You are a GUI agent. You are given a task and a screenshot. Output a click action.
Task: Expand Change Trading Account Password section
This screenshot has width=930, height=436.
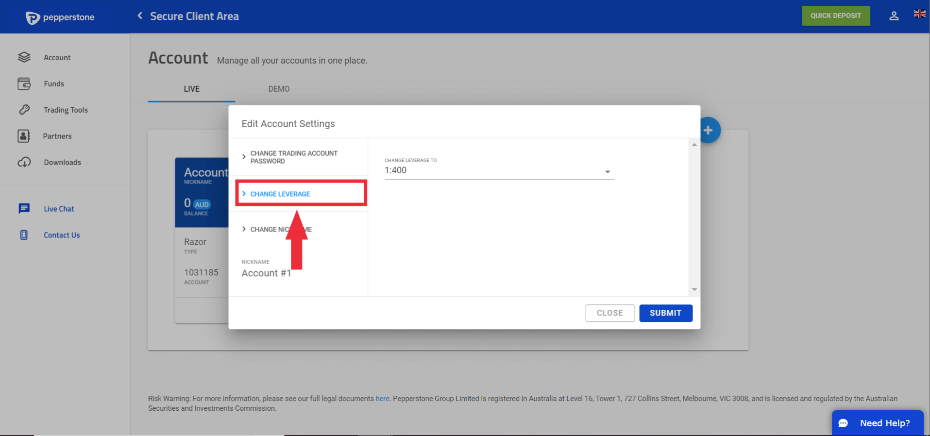click(x=293, y=157)
